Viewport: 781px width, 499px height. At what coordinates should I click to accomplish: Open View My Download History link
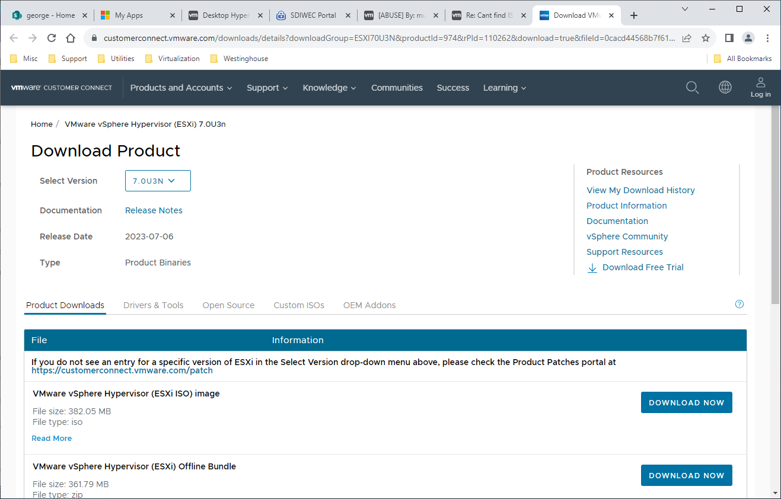click(640, 190)
